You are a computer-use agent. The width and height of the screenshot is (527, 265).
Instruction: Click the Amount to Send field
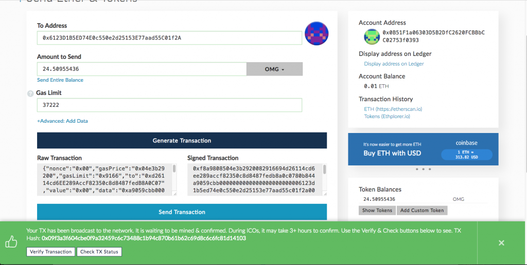(x=142, y=69)
